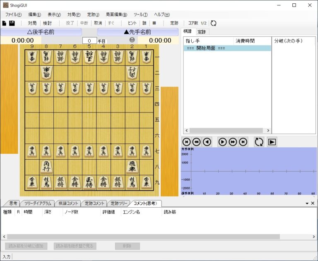Select the ツリーダイアグラム tab

[x=38, y=203]
